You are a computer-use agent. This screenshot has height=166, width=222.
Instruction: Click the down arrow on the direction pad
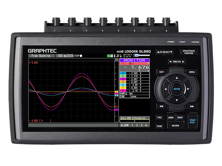coord(177,100)
